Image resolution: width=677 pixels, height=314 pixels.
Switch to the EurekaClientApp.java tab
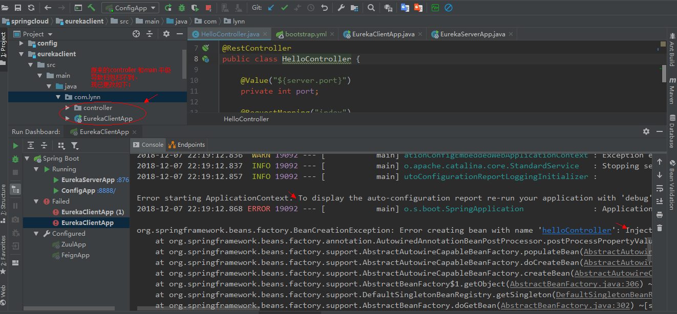click(383, 34)
